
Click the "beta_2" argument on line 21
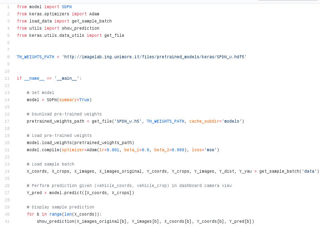click(162, 150)
